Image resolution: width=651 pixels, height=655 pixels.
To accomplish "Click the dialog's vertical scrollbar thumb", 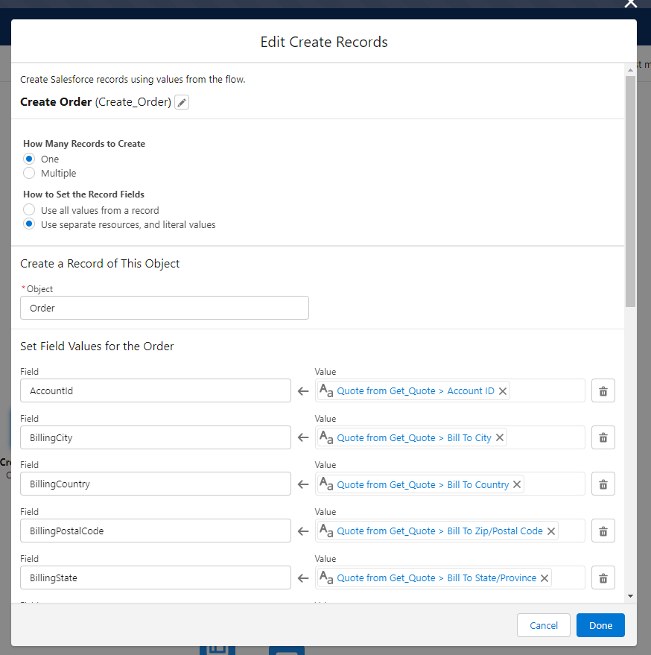I will coord(630,186).
